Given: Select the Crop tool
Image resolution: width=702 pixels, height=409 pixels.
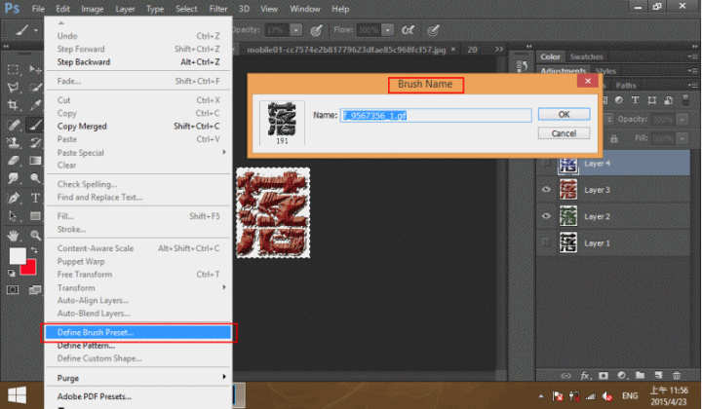Looking at the screenshot, I should point(13,105).
